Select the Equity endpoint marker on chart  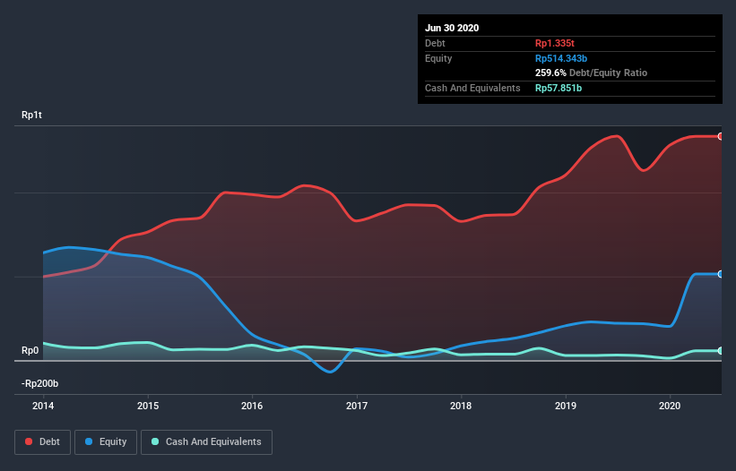click(721, 274)
